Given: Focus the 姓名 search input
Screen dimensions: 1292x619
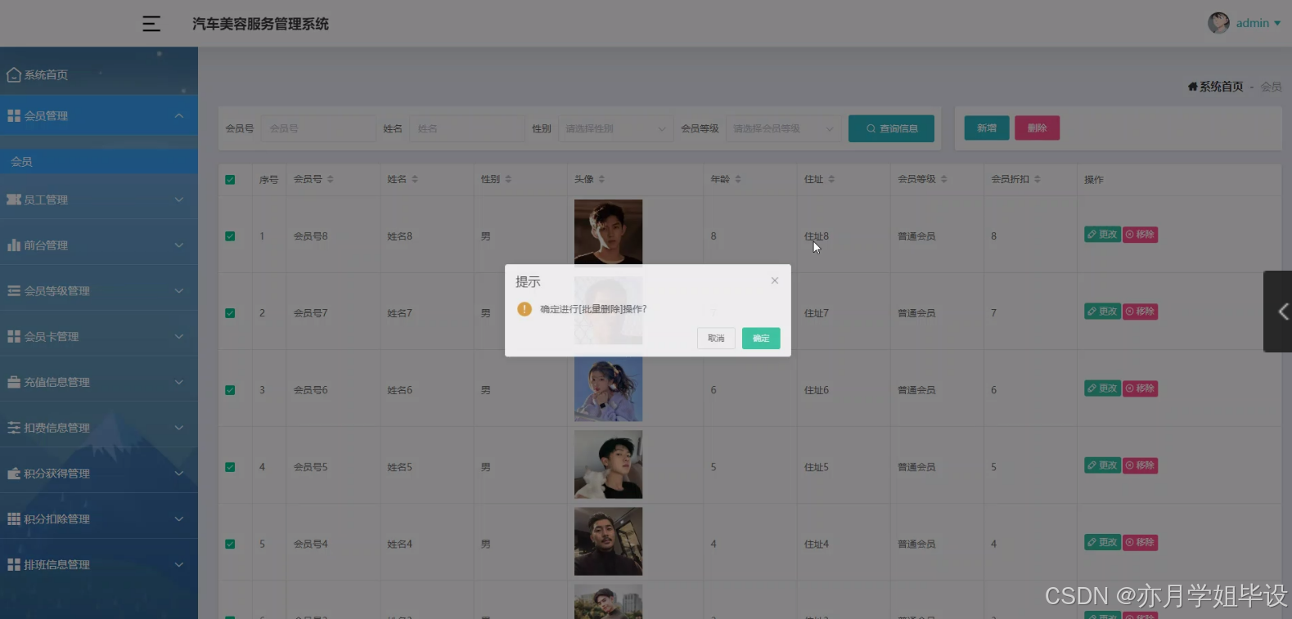Looking at the screenshot, I should point(466,128).
